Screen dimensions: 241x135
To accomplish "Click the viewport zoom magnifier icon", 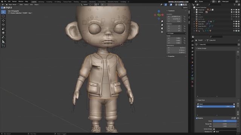I will click(162, 21).
